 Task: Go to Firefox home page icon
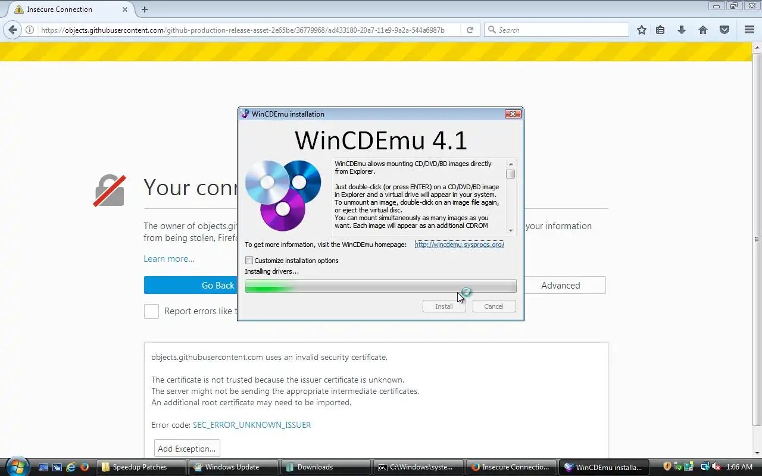pos(703,30)
